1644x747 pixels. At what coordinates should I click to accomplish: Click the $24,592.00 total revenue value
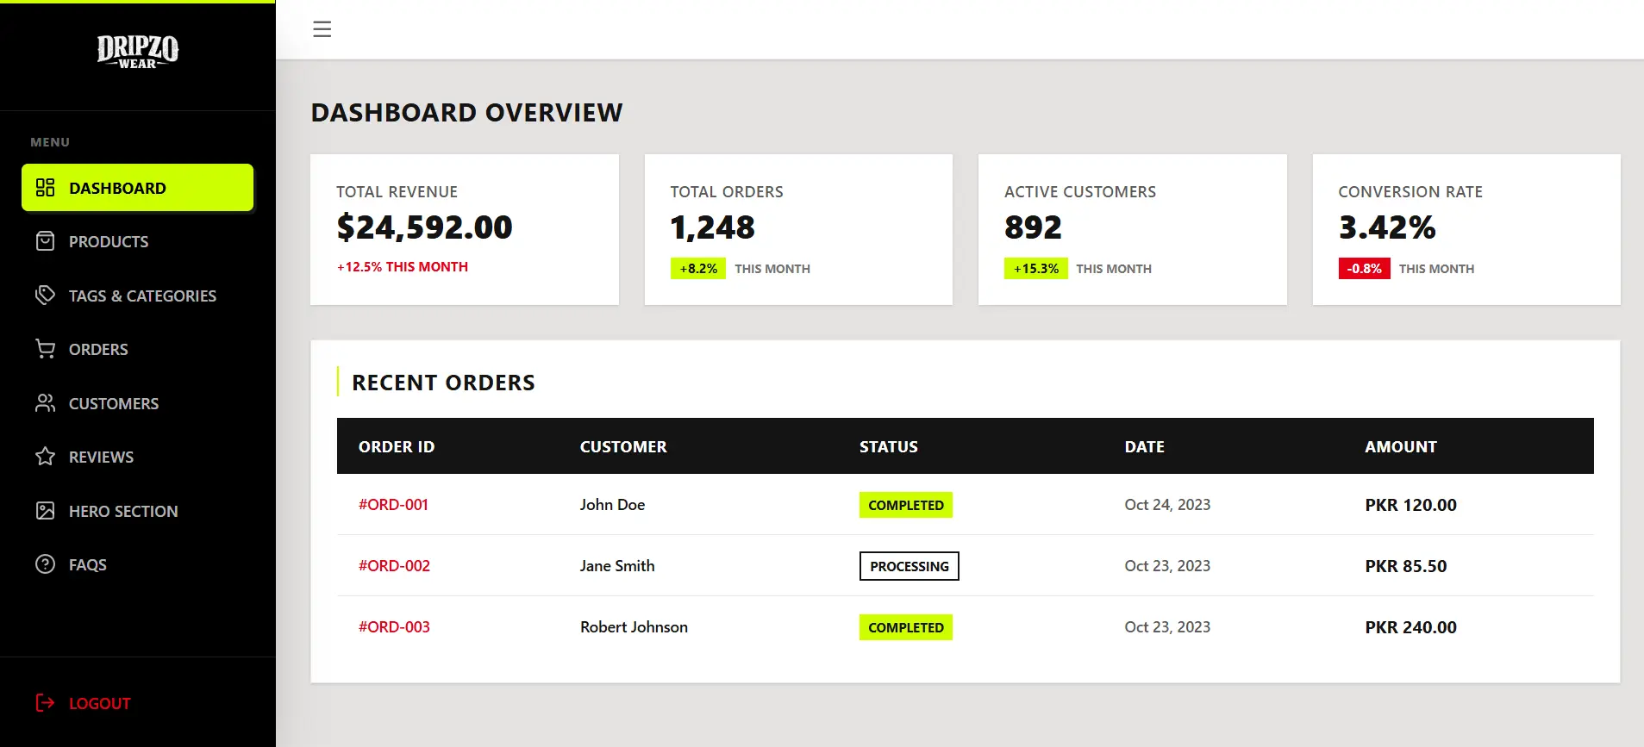point(424,227)
